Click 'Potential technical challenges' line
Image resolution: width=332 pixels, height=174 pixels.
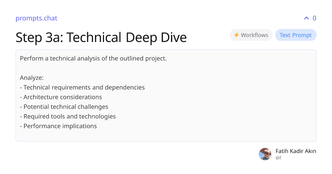pyautogui.click(x=64, y=107)
